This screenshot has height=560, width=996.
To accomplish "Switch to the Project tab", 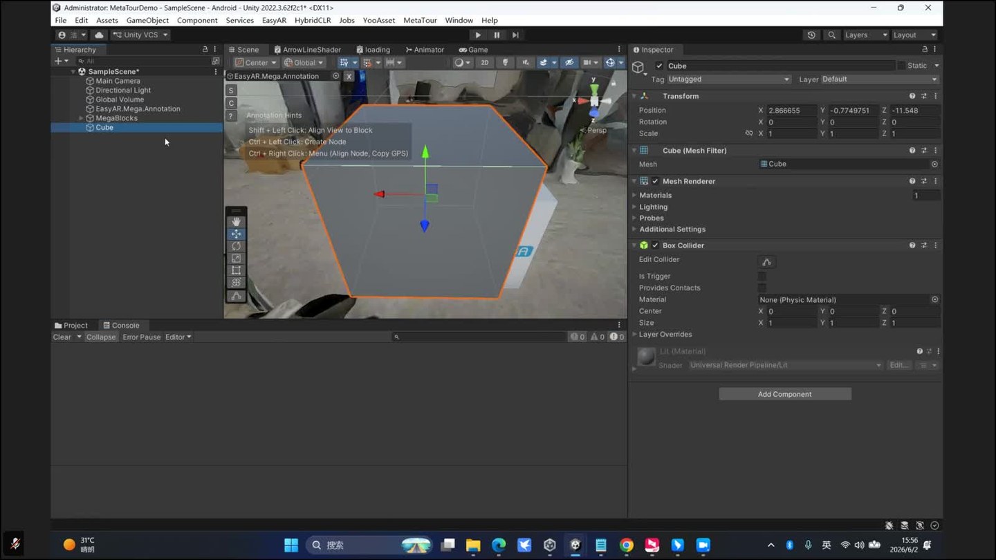I will coord(71,326).
